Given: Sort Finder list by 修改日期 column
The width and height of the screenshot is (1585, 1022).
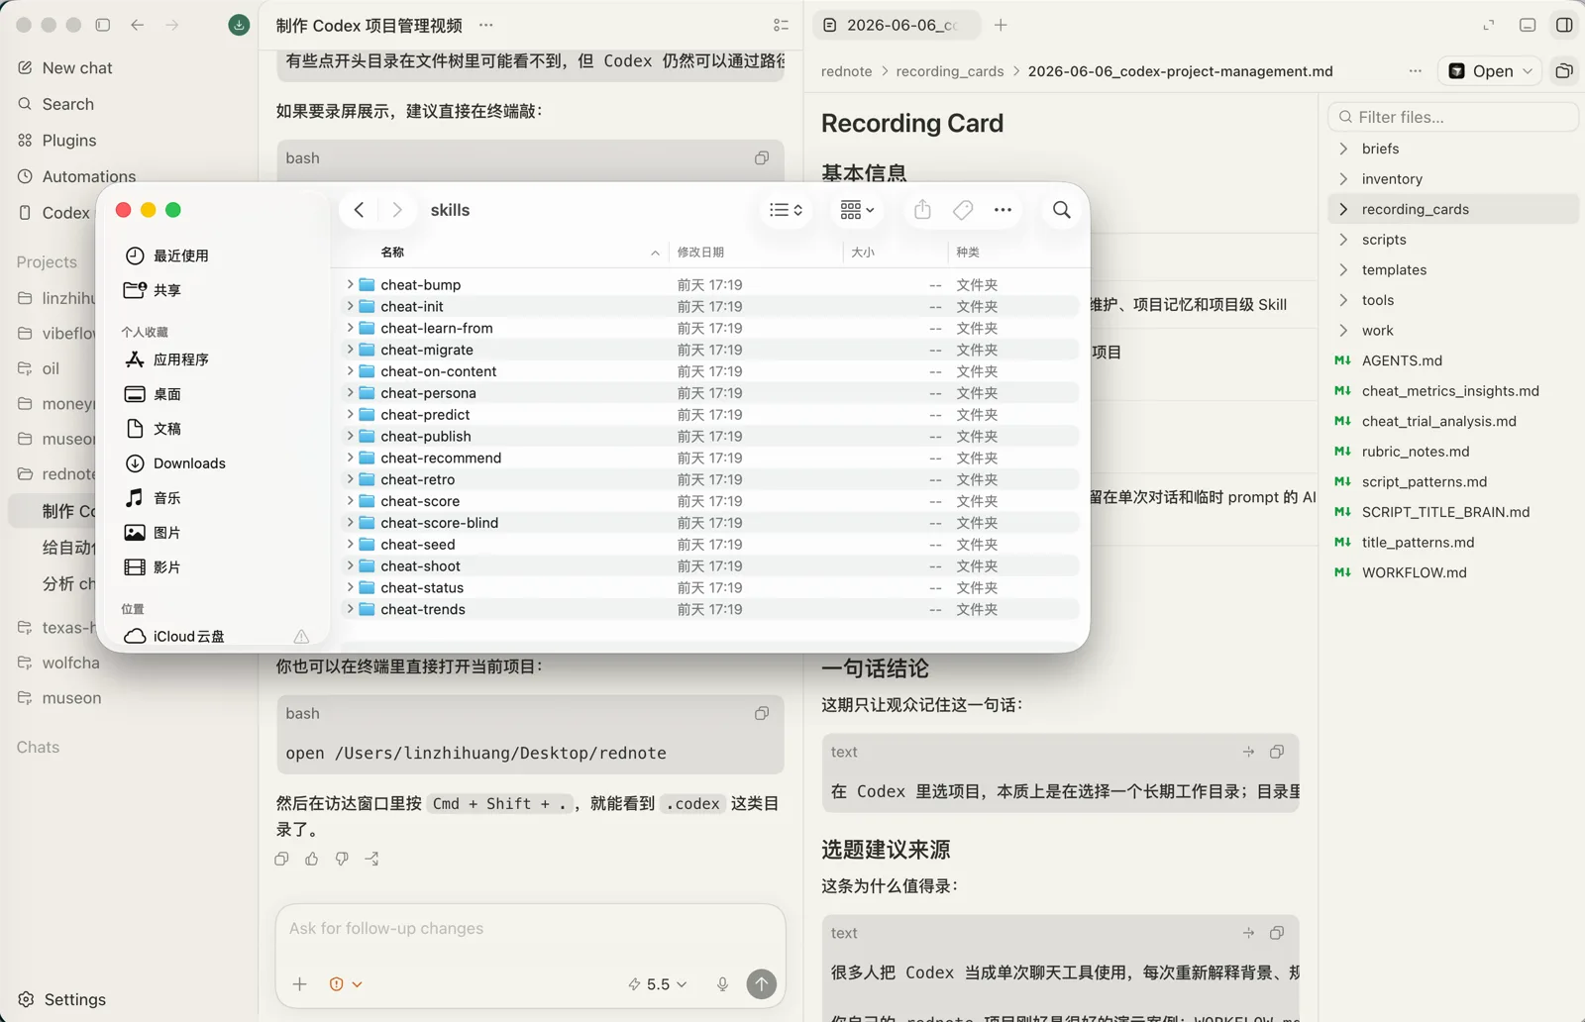Looking at the screenshot, I should tap(700, 253).
